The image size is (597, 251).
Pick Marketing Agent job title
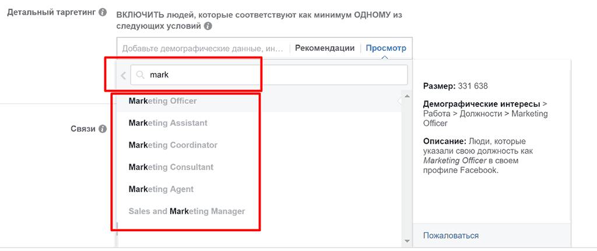(258, 189)
